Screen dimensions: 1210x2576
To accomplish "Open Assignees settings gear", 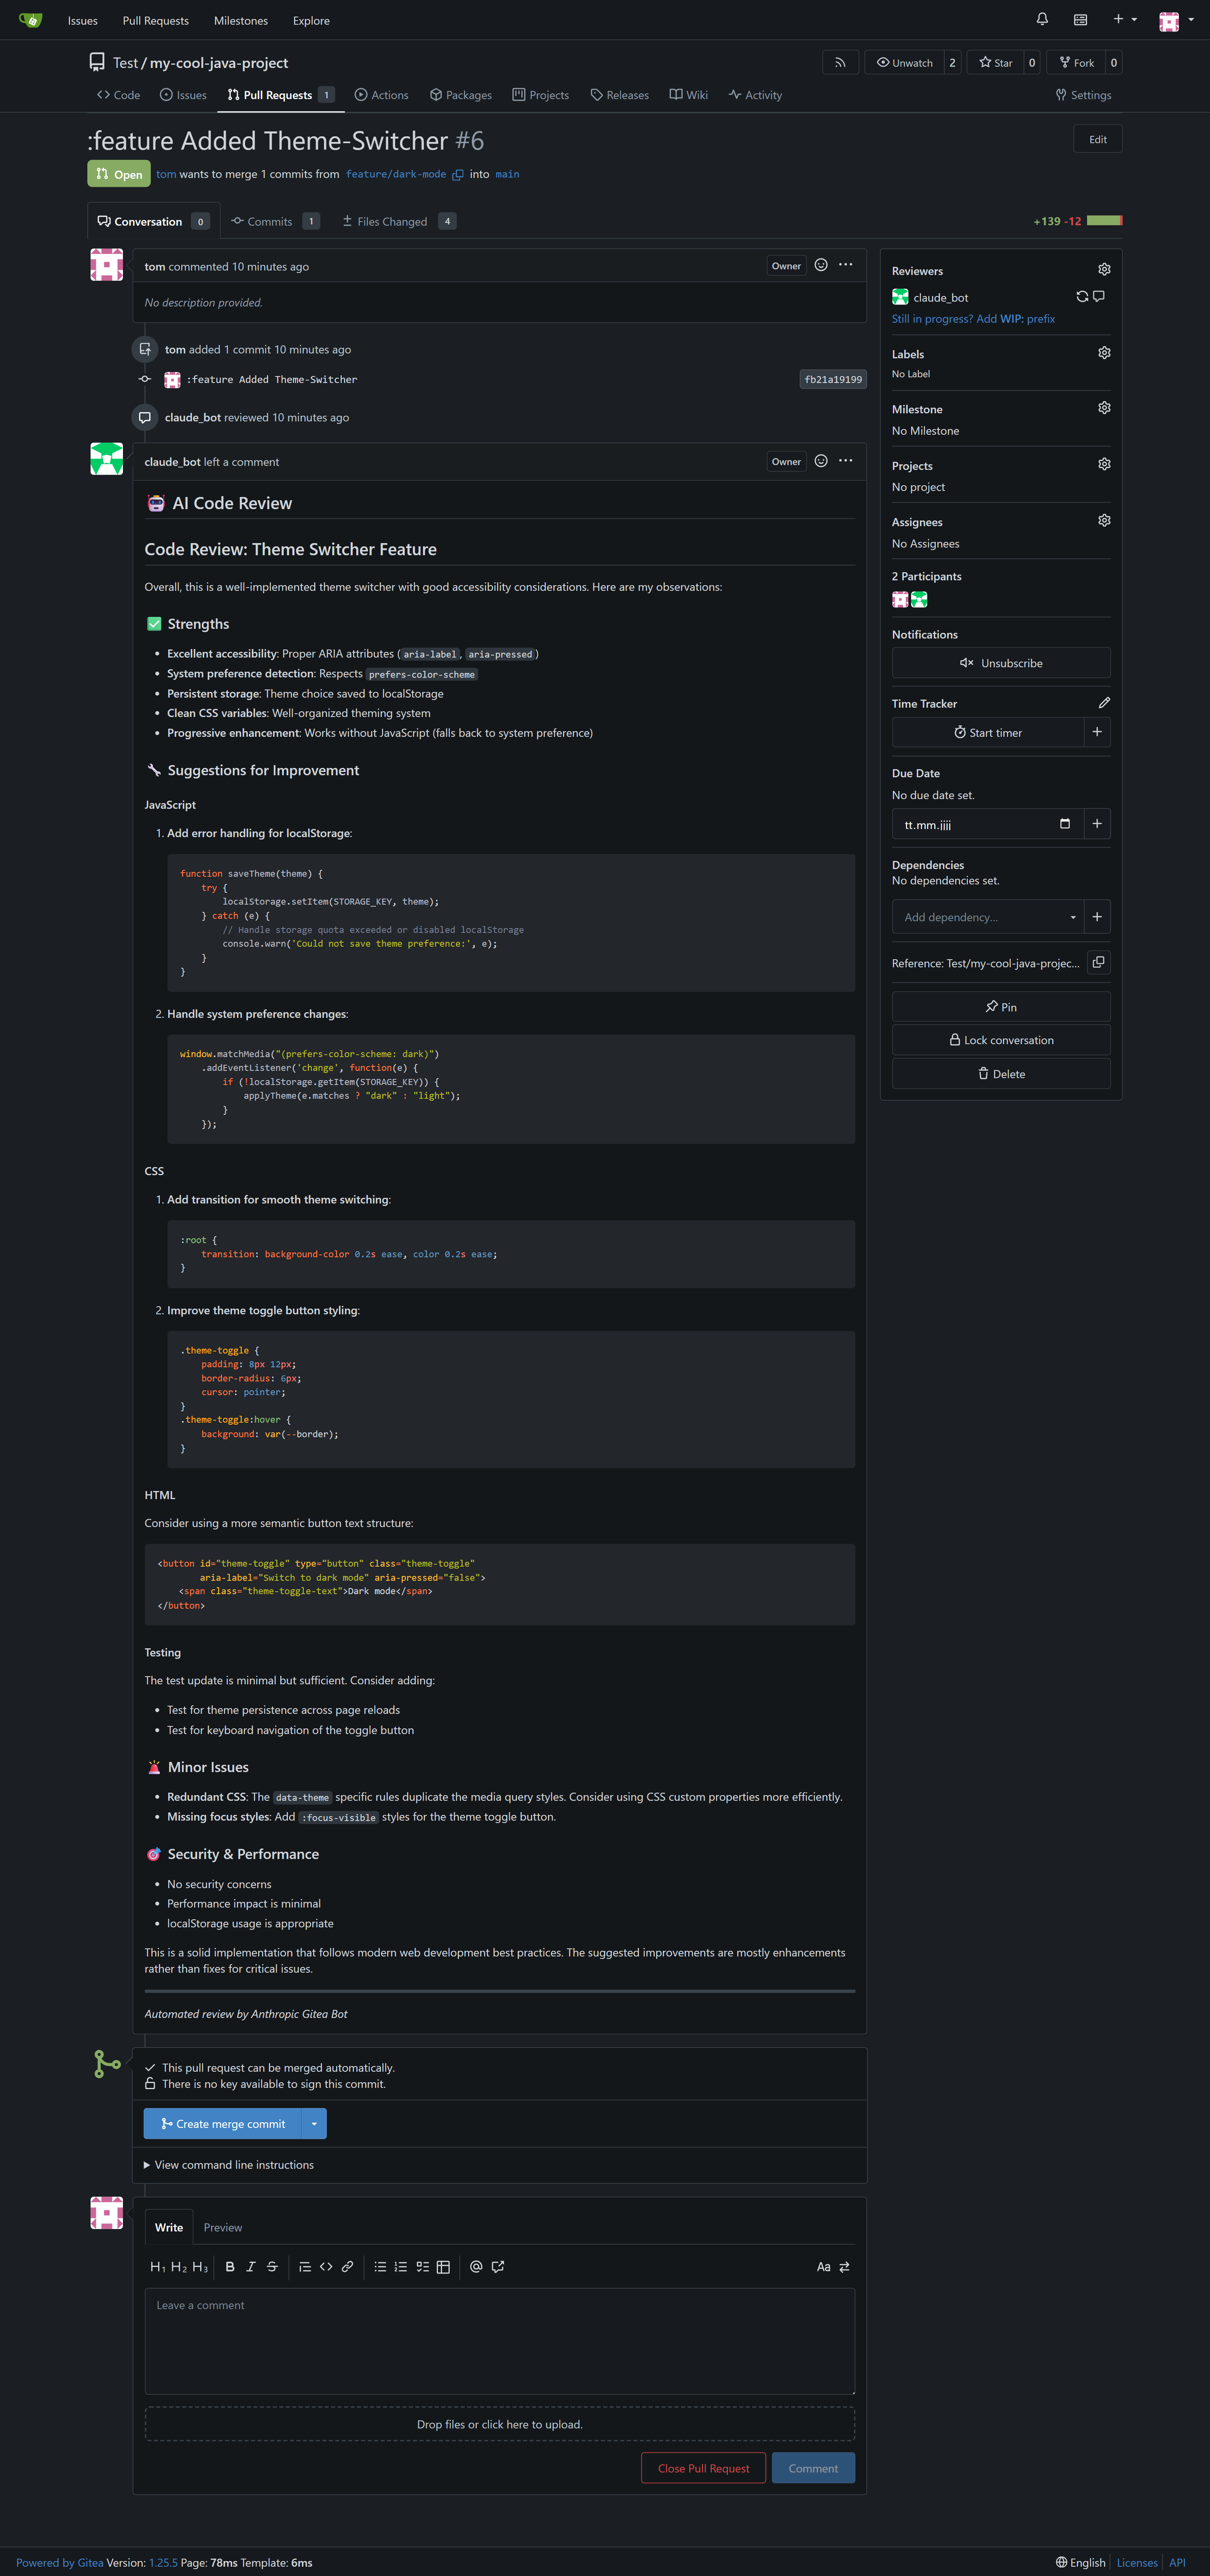I will point(1104,521).
